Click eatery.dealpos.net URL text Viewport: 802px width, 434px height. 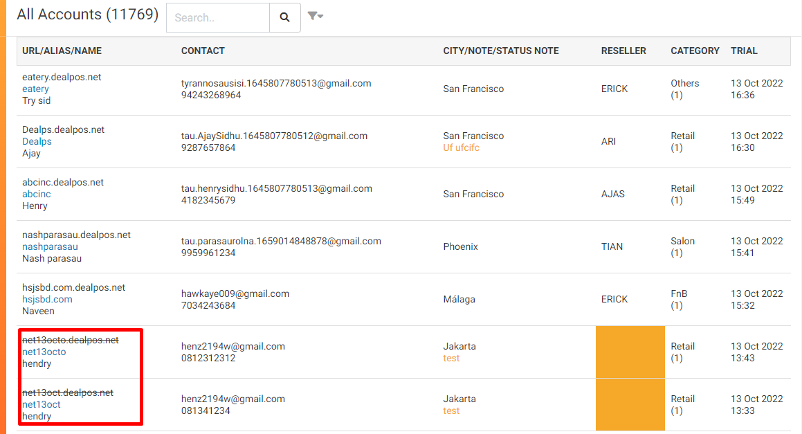[x=62, y=78]
